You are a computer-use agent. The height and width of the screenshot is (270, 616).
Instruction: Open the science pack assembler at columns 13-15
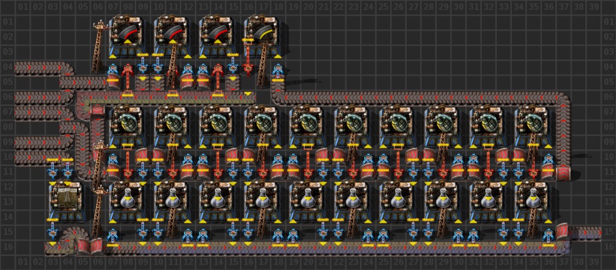218,202
